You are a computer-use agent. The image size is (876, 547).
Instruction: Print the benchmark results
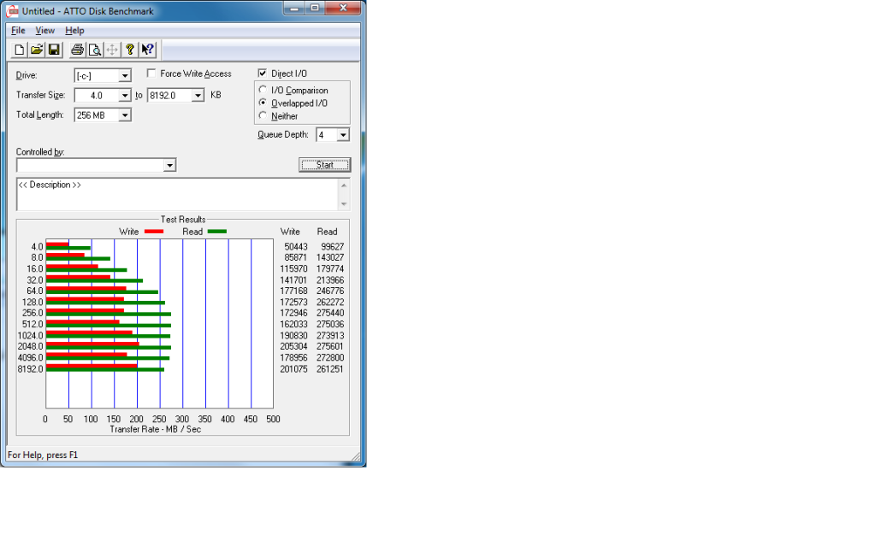(x=78, y=50)
